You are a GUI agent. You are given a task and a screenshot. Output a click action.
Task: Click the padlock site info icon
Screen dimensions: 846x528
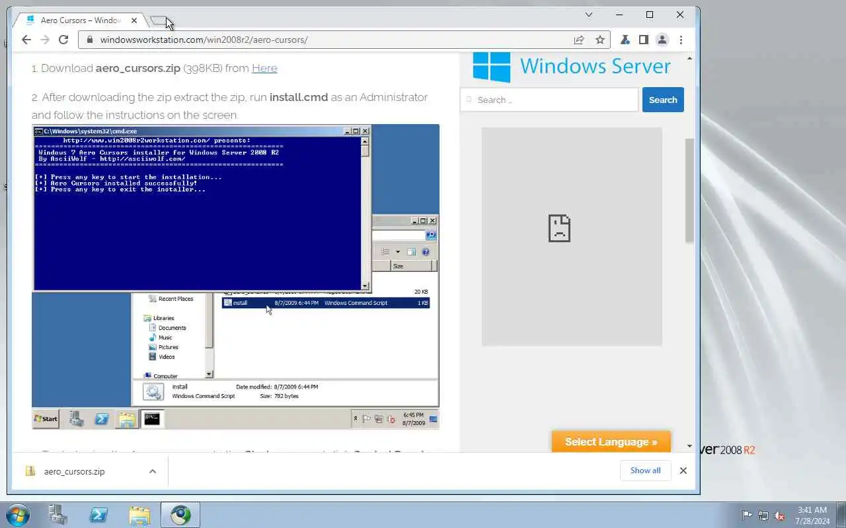(91, 40)
